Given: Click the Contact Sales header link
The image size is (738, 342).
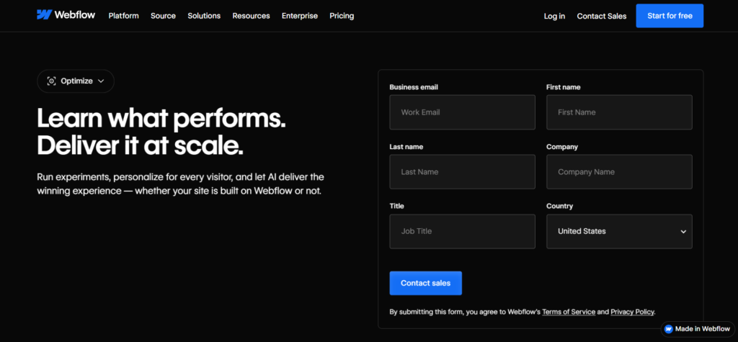Looking at the screenshot, I should click(x=602, y=16).
